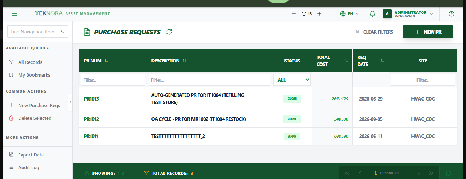Click the Showing cube icon in footer
The width and height of the screenshot is (466, 179).
pyautogui.click(x=87, y=173)
